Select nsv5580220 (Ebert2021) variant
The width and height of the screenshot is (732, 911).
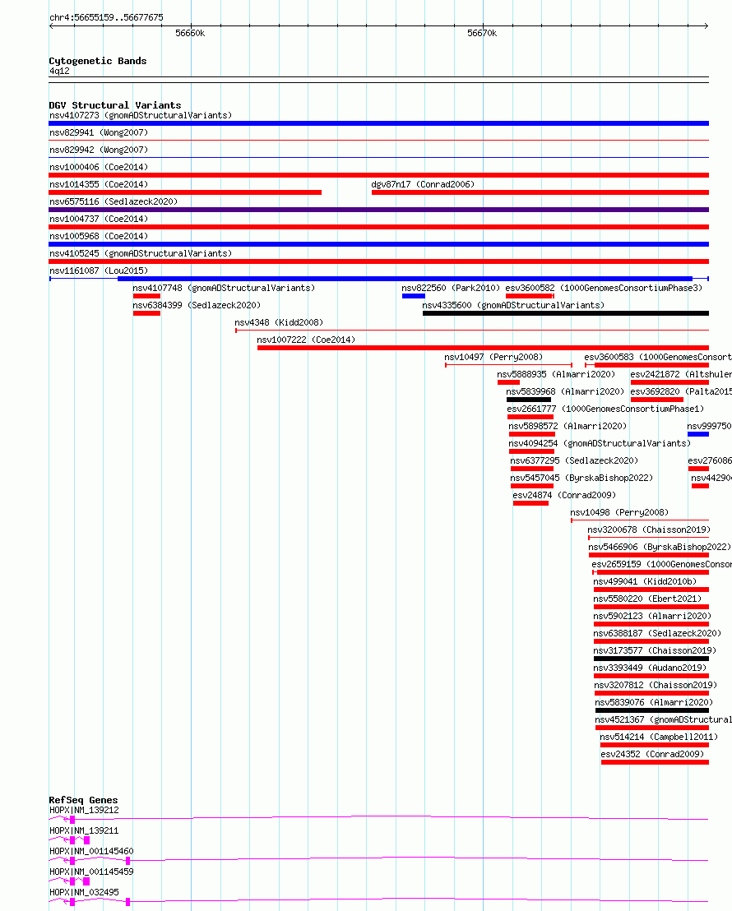[x=647, y=599]
